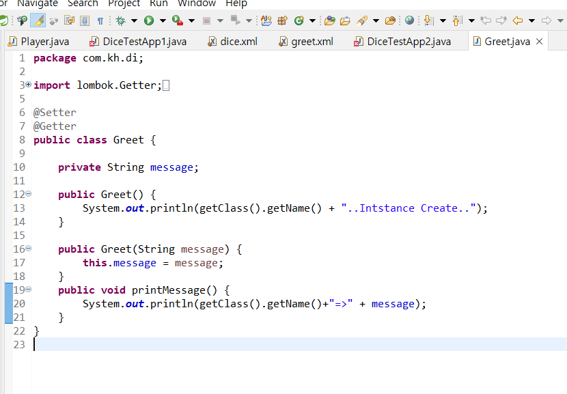The height and width of the screenshot is (394, 567).
Task: Switch to the DiceTestApp2.java tab
Action: 402,42
